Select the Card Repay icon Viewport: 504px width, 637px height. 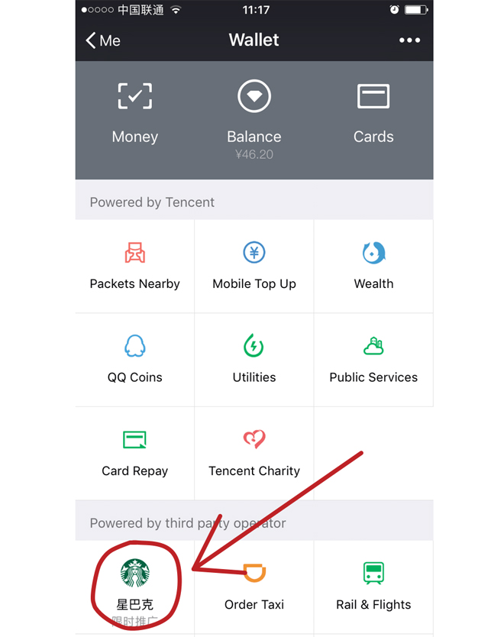(x=134, y=440)
